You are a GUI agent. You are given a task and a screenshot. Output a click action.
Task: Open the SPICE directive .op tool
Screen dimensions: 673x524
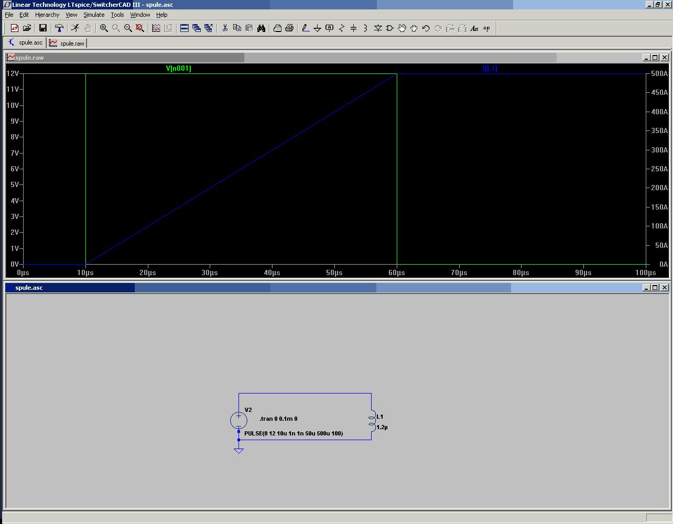point(486,28)
